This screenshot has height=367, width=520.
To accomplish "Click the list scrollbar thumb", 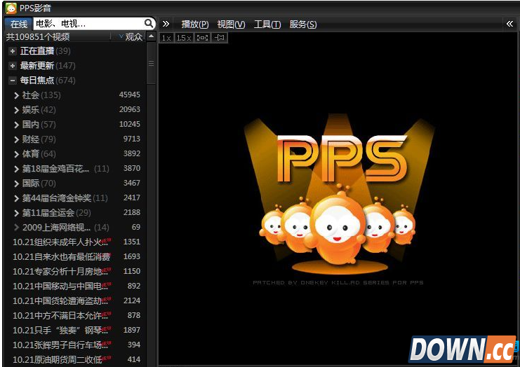I will 151,63.
